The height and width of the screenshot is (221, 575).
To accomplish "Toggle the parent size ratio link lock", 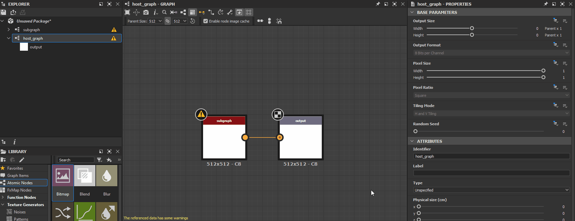I will pos(168,21).
